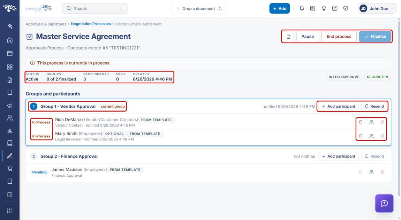Open the shopping cart icon in sidebar
The width and height of the screenshot is (401, 220).
point(10,169)
